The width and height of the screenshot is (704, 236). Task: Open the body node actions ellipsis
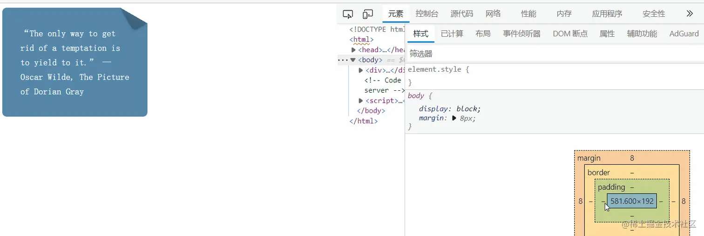pyautogui.click(x=342, y=60)
